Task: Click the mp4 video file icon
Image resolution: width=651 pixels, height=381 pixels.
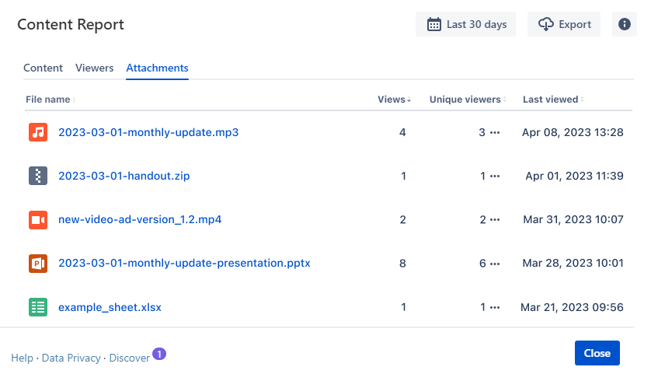Action: tap(38, 219)
